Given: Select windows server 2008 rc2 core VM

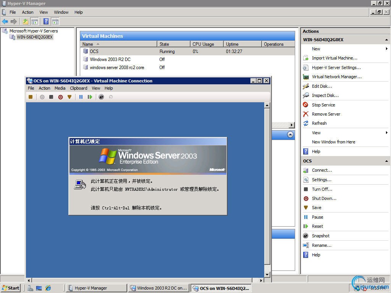Looking at the screenshot, I should [x=117, y=67].
